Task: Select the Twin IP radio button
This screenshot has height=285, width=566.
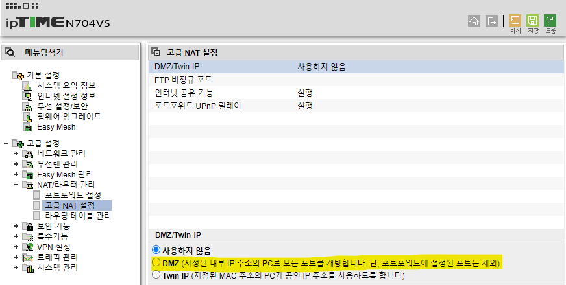Action: [x=155, y=275]
